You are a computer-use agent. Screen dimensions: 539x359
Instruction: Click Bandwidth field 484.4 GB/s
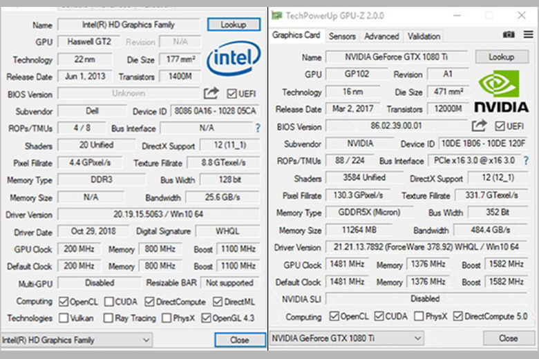click(x=491, y=229)
